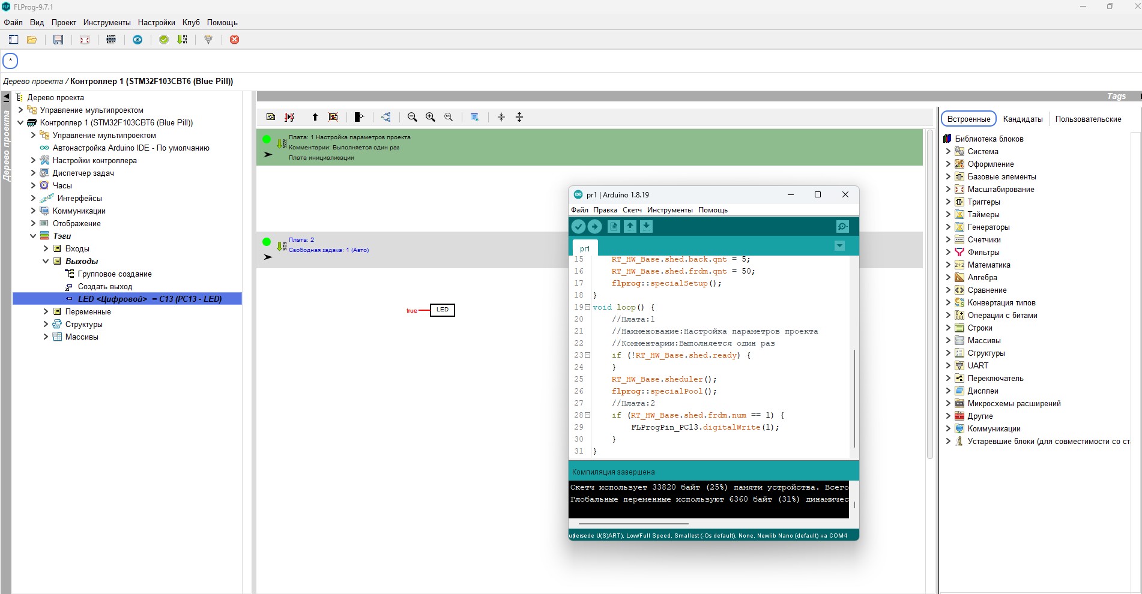Click the red stop icon in the toolbar

(235, 40)
